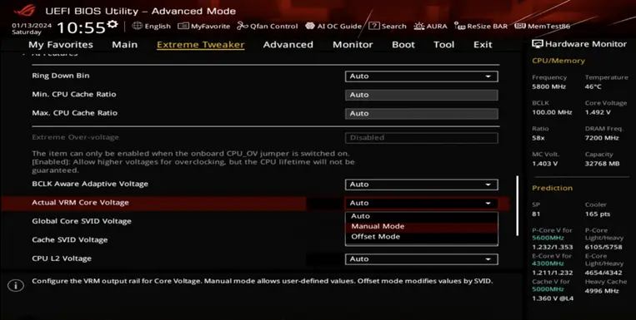Open the Boot tab

[403, 45]
